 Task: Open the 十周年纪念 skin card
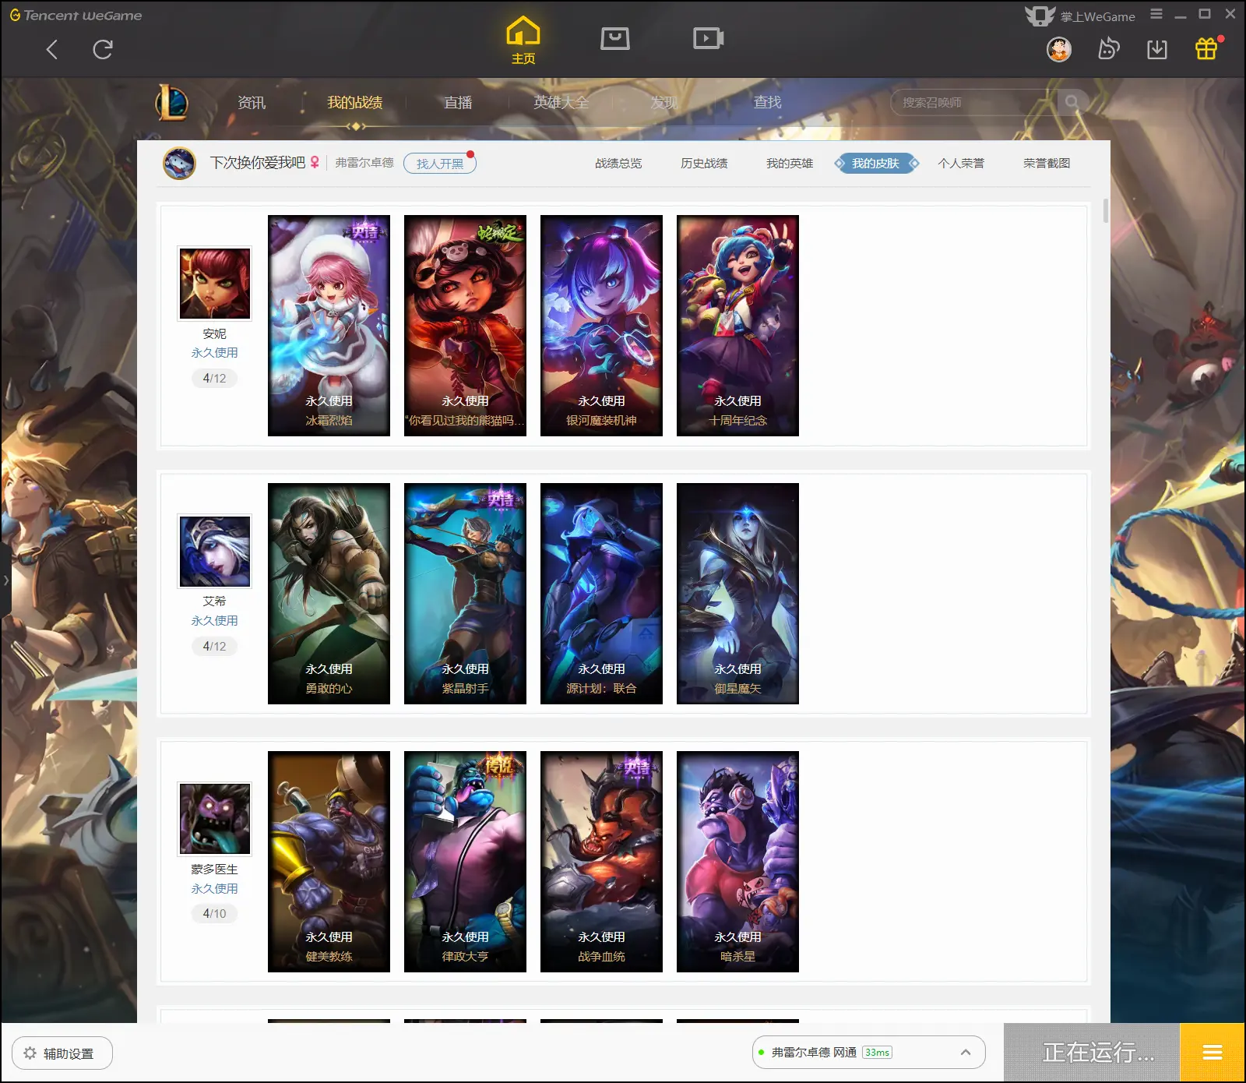coord(737,326)
